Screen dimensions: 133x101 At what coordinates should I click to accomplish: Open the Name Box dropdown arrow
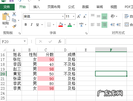(x=25, y=41)
